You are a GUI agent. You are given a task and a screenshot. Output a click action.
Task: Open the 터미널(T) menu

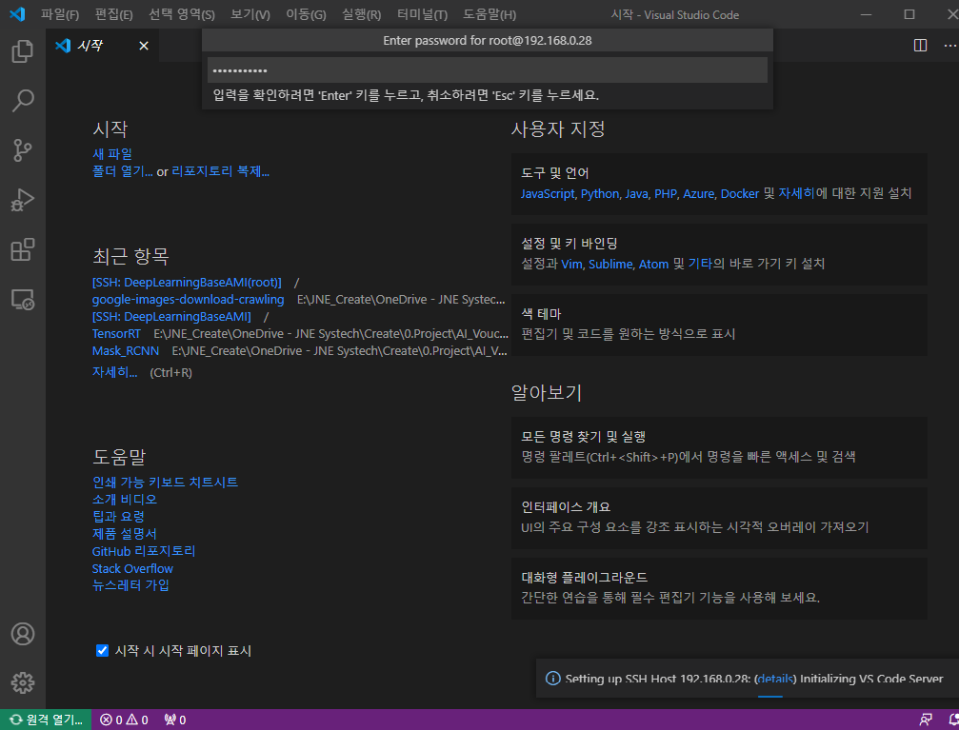[422, 14]
